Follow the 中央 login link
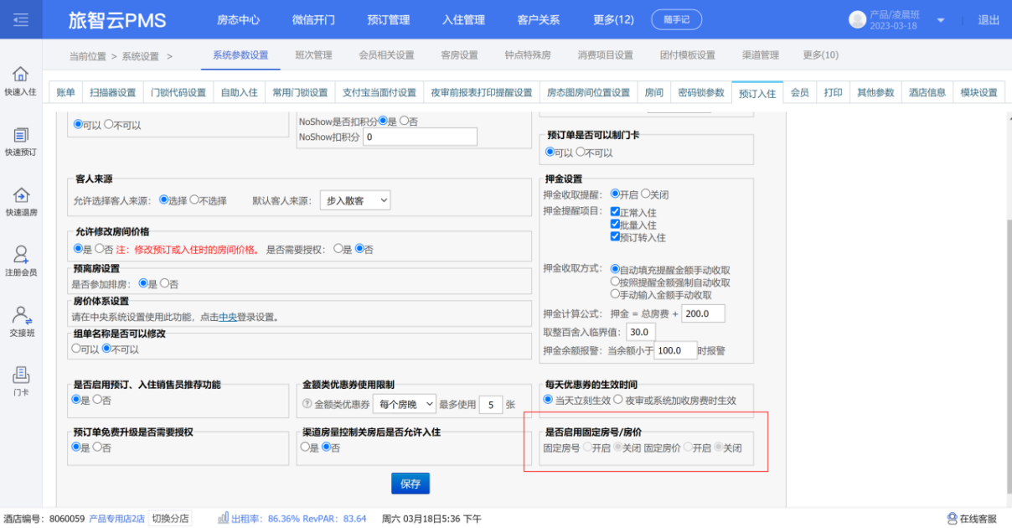 pyautogui.click(x=228, y=318)
